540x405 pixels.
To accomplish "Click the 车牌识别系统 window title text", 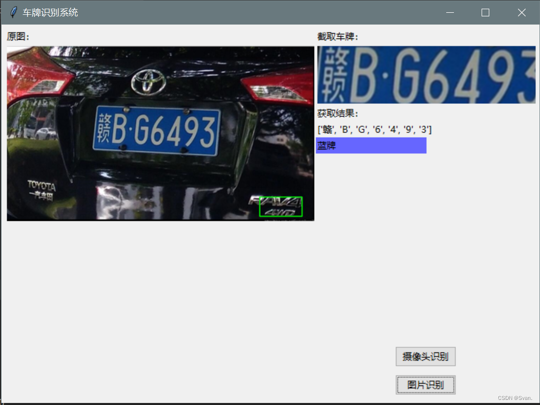I will [x=50, y=12].
